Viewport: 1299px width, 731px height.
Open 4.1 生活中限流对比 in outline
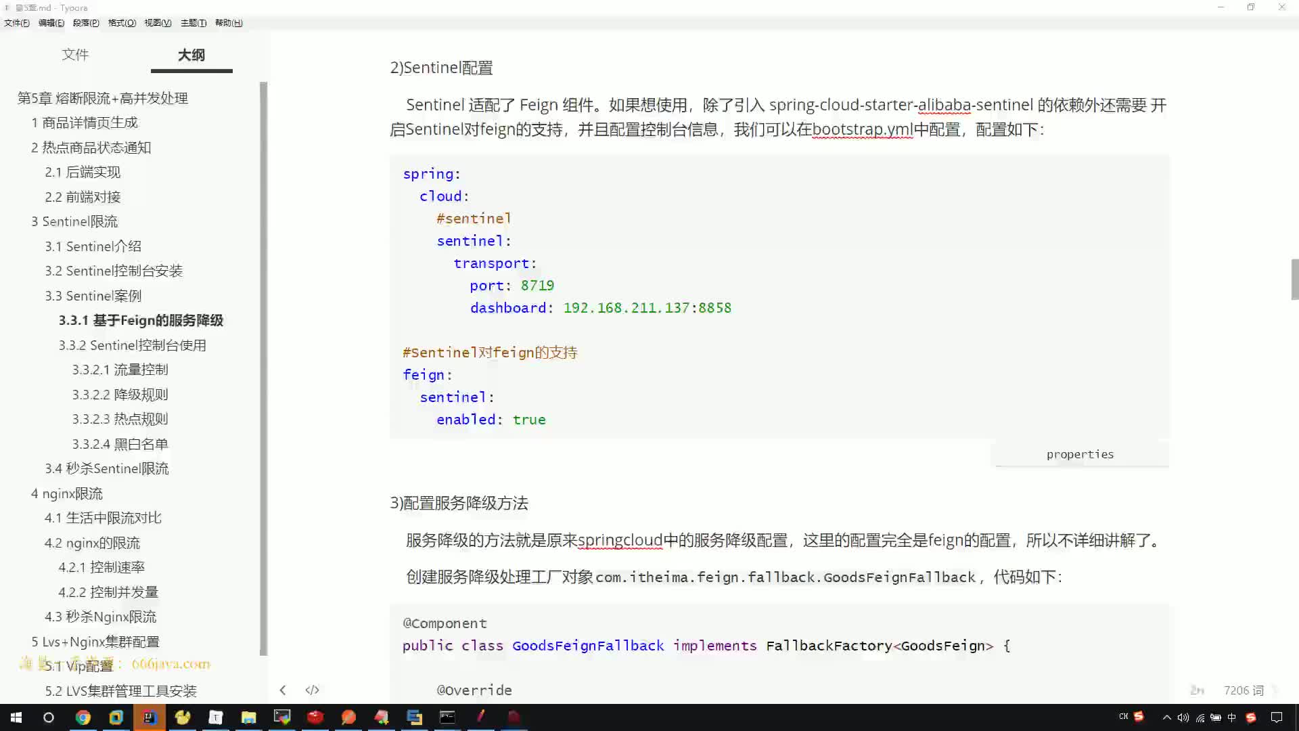pos(103,518)
